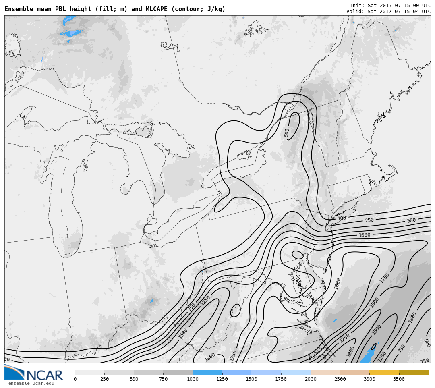Click the NCAR logo
The image size is (435, 388).
point(33,373)
